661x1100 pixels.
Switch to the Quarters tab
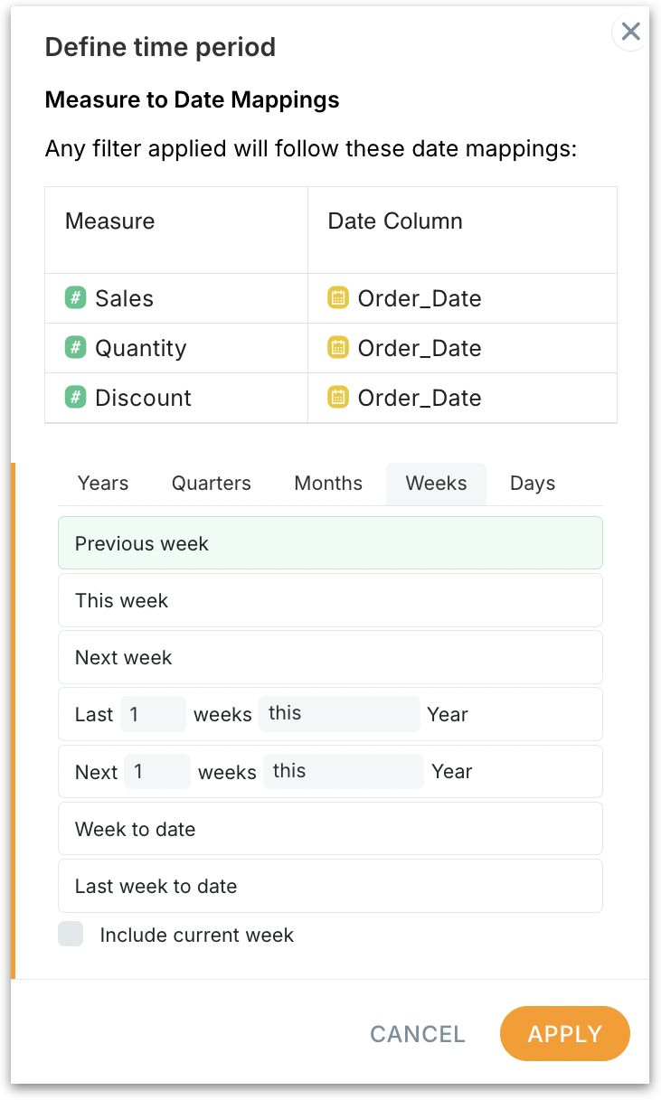pyautogui.click(x=212, y=484)
